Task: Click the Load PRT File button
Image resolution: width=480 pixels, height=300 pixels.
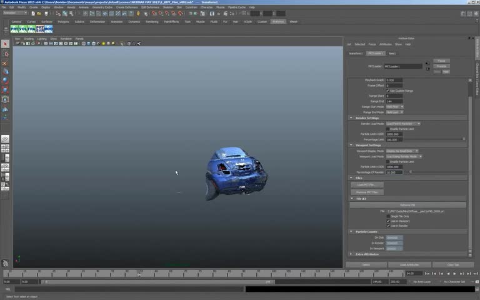Action: pos(368,184)
